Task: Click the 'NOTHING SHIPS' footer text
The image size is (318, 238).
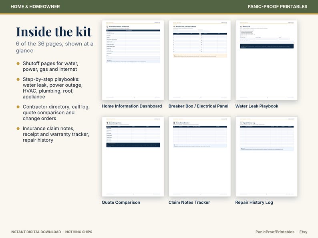Action: pos(78,232)
